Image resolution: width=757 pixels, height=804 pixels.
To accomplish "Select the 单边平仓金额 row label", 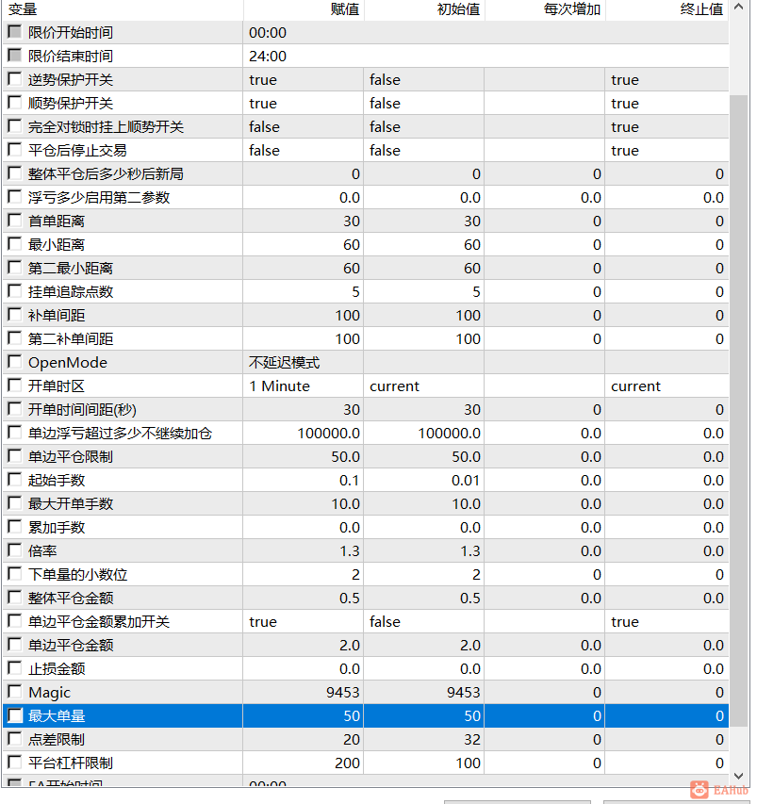I will click(x=71, y=645).
